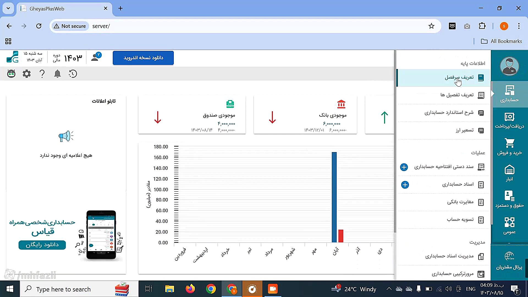Screen dimensions: 528x297
Task: Open a new browser tab
Action: (120, 8)
